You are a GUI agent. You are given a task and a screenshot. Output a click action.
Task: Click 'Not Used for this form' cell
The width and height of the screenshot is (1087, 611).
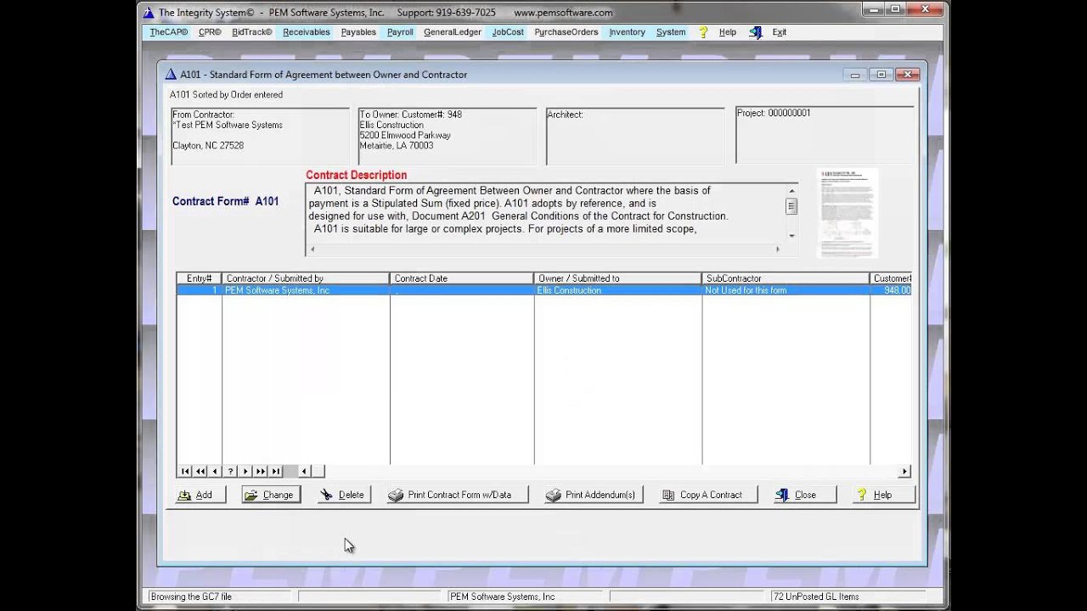point(786,290)
